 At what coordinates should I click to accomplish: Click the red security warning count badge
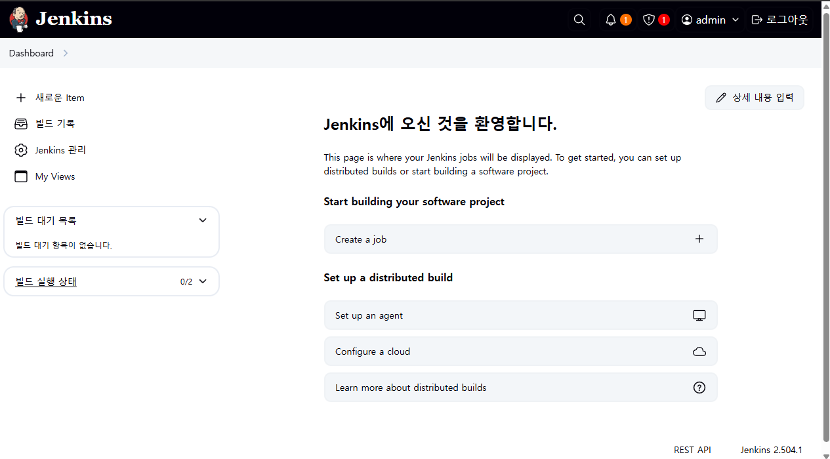click(664, 20)
